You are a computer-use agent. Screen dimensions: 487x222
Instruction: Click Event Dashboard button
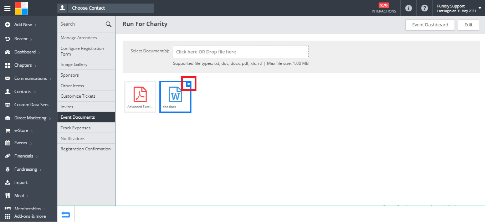coord(430,25)
